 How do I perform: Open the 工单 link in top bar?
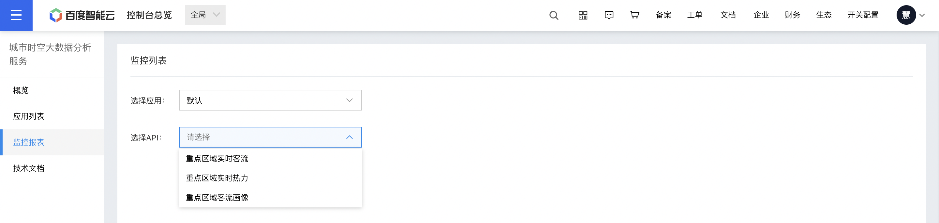pyautogui.click(x=695, y=15)
